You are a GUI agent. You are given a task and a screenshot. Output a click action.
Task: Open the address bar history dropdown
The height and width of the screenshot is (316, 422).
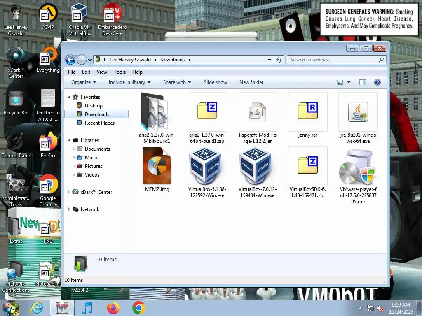point(270,60)
